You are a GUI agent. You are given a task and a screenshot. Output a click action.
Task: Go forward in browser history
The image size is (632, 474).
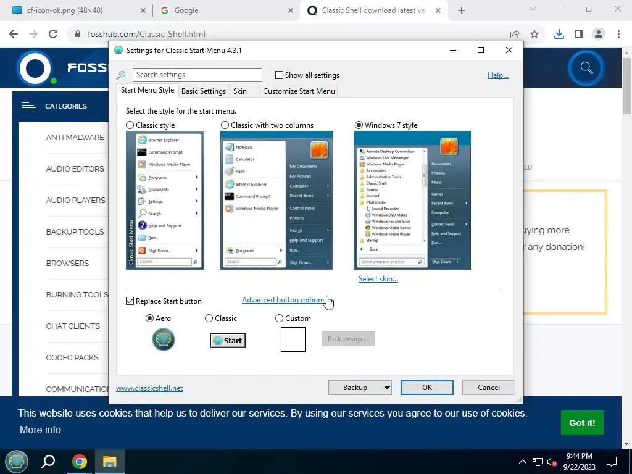click(33, 35)
